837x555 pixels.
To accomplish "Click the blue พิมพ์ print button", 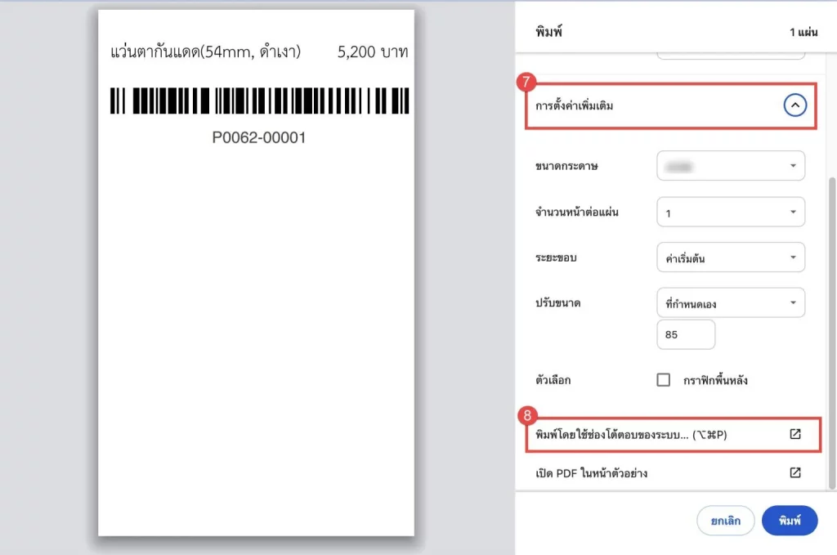I will coord(790,521).
